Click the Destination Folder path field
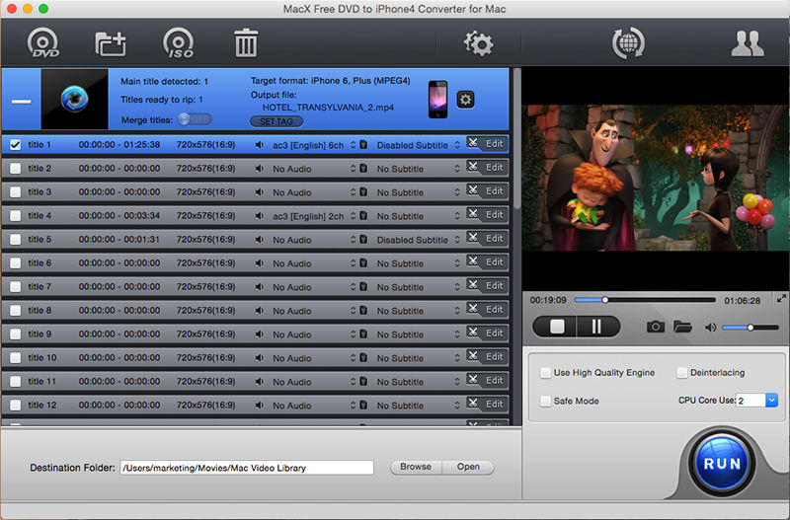Image resolution: width=790 pixels, height=520 pixels. coord(247,468)
